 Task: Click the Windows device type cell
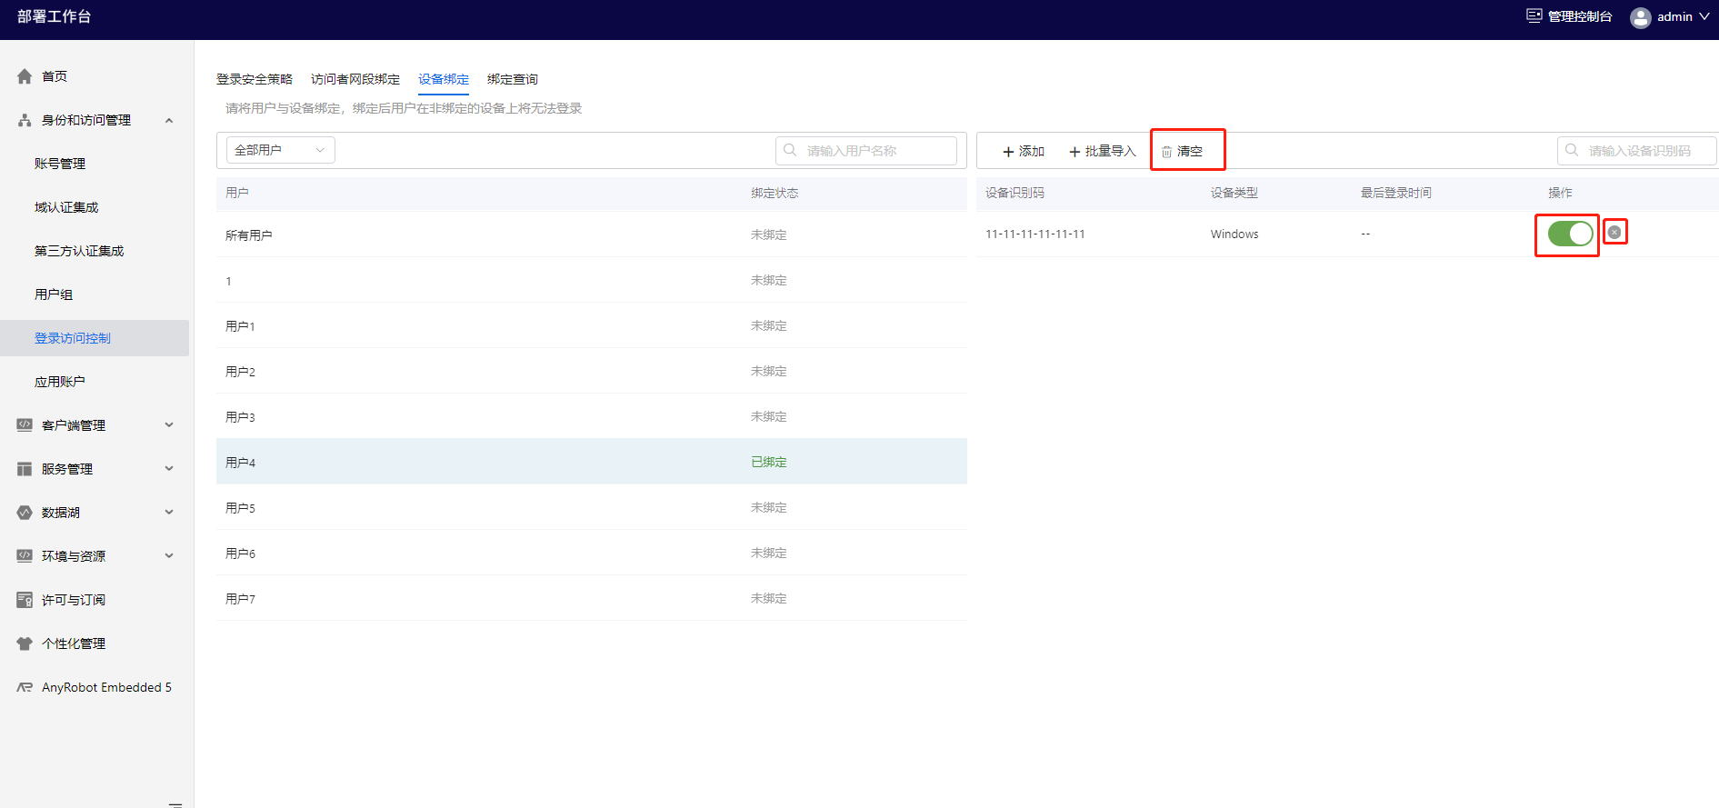tap(1234, 234)
